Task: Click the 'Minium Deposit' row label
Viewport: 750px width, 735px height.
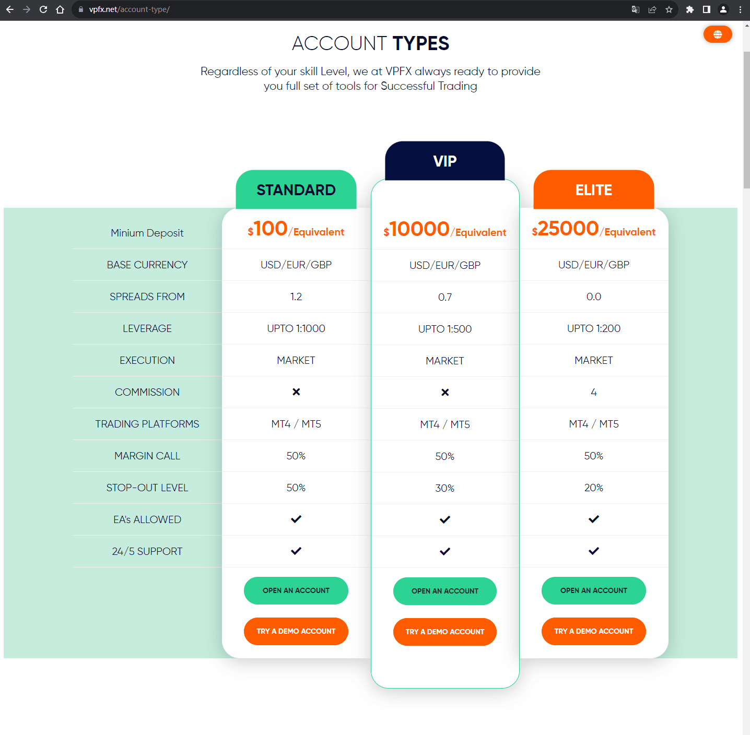Action: click(x=147, y=233)
